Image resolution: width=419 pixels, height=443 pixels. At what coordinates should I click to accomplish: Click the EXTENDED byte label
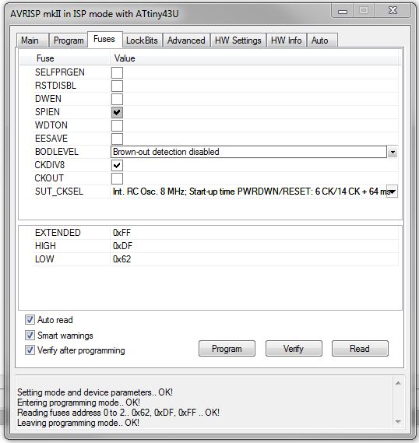(x=58, y=233)
